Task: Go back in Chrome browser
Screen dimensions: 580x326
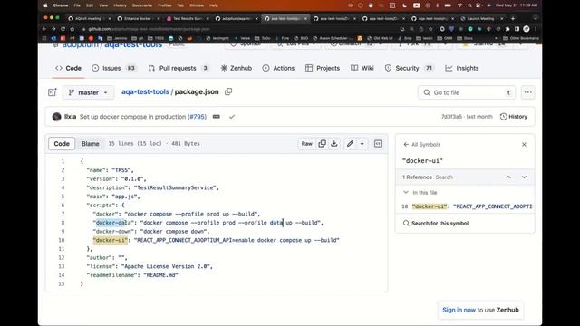Action: pyautogui.click(x=44, y=29)
